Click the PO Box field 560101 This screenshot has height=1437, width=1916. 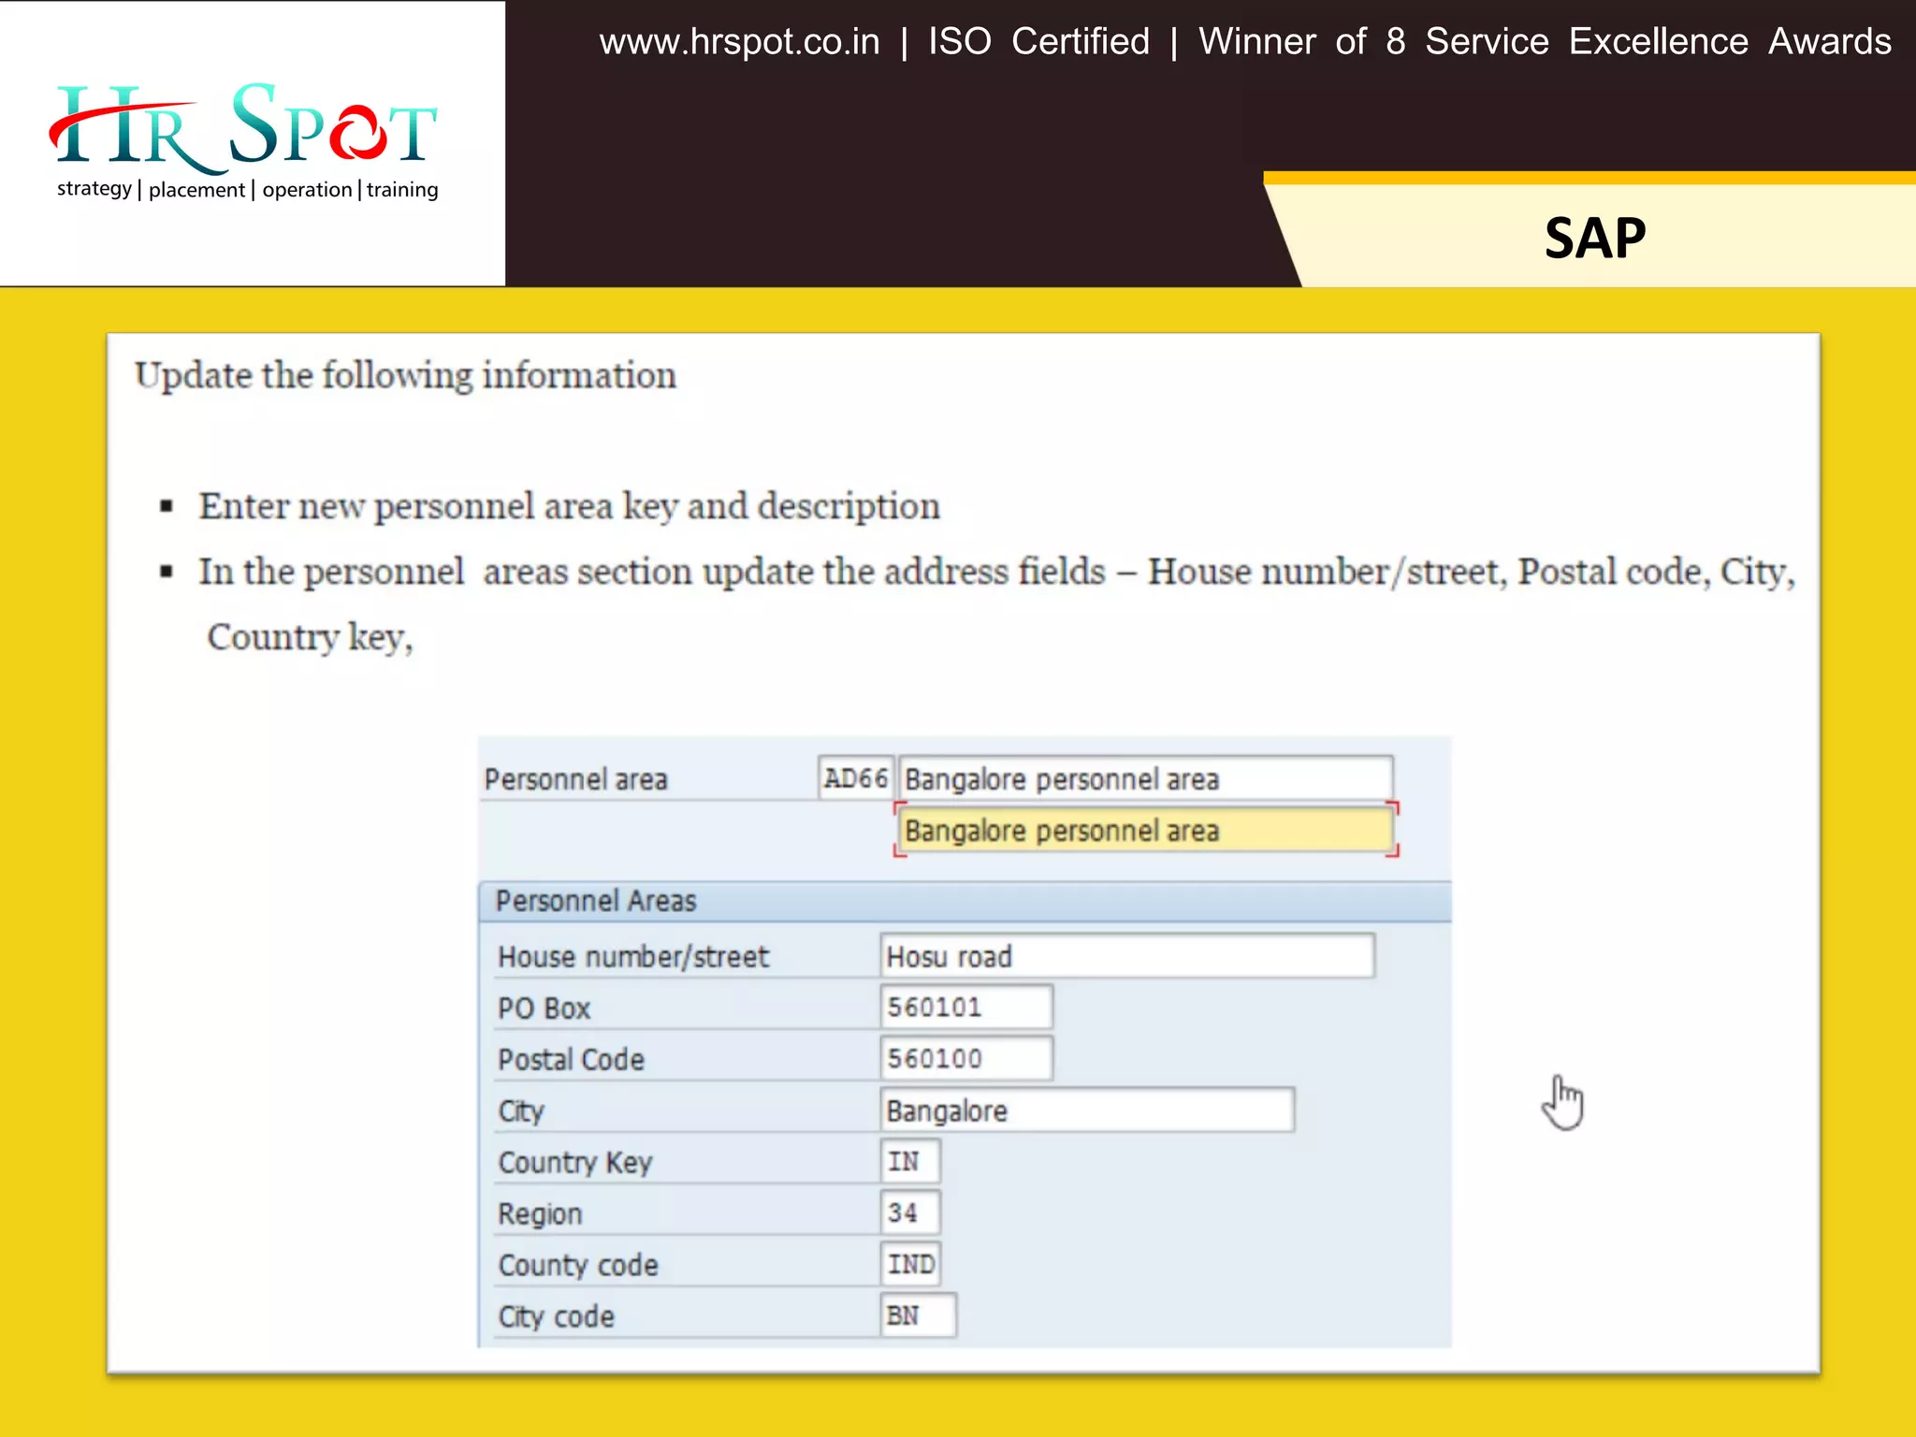point(966,1007)
